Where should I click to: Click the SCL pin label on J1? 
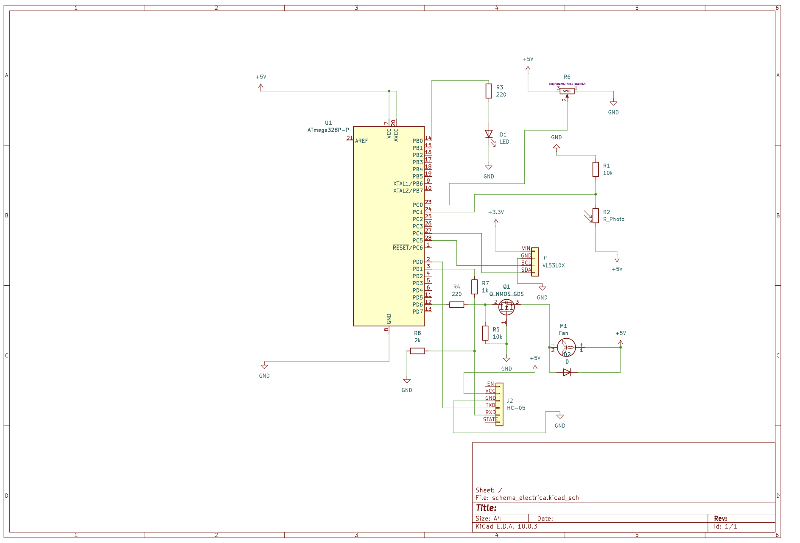coord(526,263)
